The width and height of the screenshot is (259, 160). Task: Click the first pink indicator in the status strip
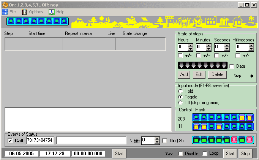click(x=234, y=140)
